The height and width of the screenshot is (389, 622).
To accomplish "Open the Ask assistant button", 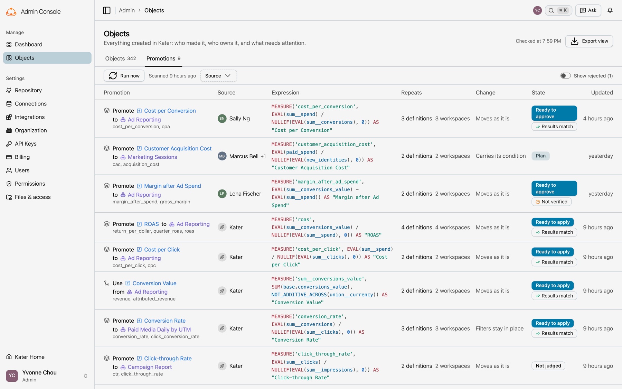I will (588, 10).
